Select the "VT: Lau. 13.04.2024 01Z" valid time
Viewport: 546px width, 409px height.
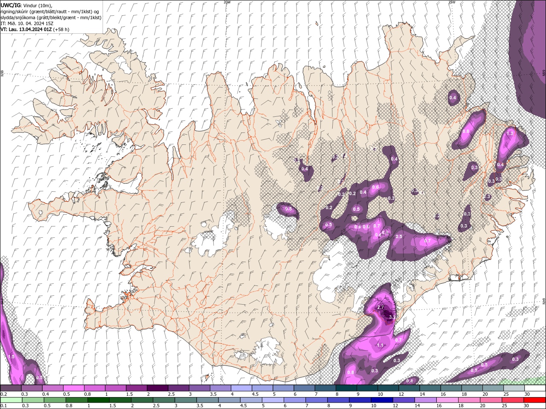tap(26, 29)
